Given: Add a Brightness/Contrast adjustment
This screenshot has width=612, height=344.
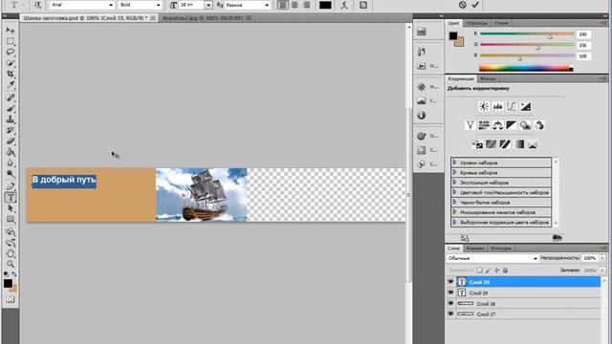Looking at the screenshot, I should tap(484, 106).
